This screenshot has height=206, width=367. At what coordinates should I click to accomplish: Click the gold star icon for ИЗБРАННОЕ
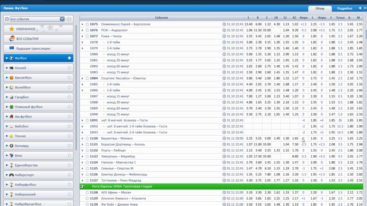11,29
